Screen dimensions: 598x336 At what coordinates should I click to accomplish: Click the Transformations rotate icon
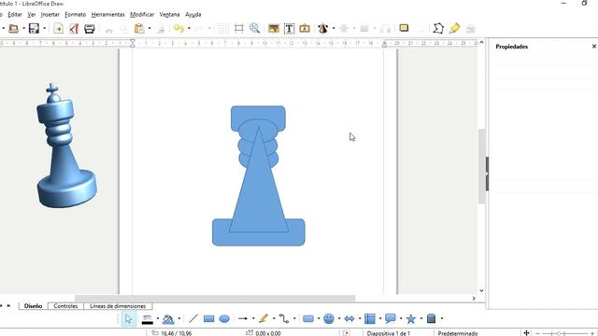point(323,29)
